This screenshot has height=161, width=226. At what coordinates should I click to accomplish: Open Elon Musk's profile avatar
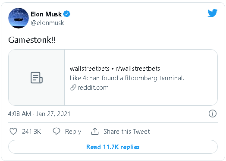19,18
